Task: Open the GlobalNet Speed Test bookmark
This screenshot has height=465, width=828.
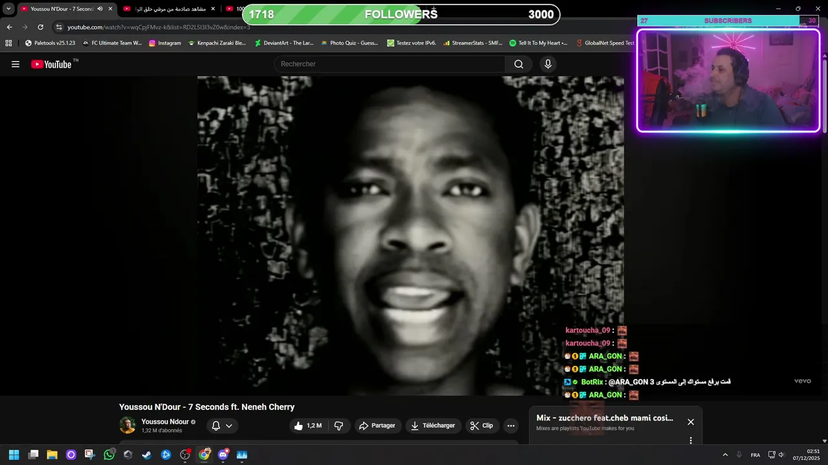Action: tap(605, 43)
